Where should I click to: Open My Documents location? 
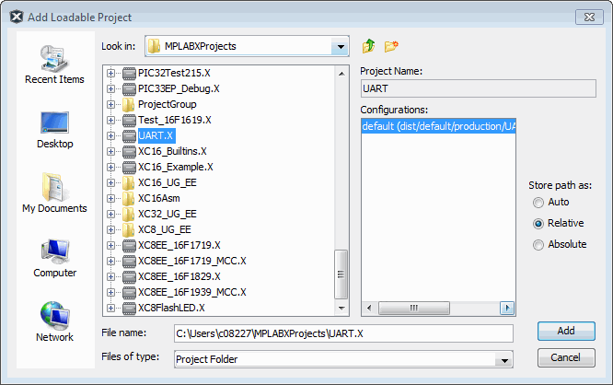coord(54,192)
